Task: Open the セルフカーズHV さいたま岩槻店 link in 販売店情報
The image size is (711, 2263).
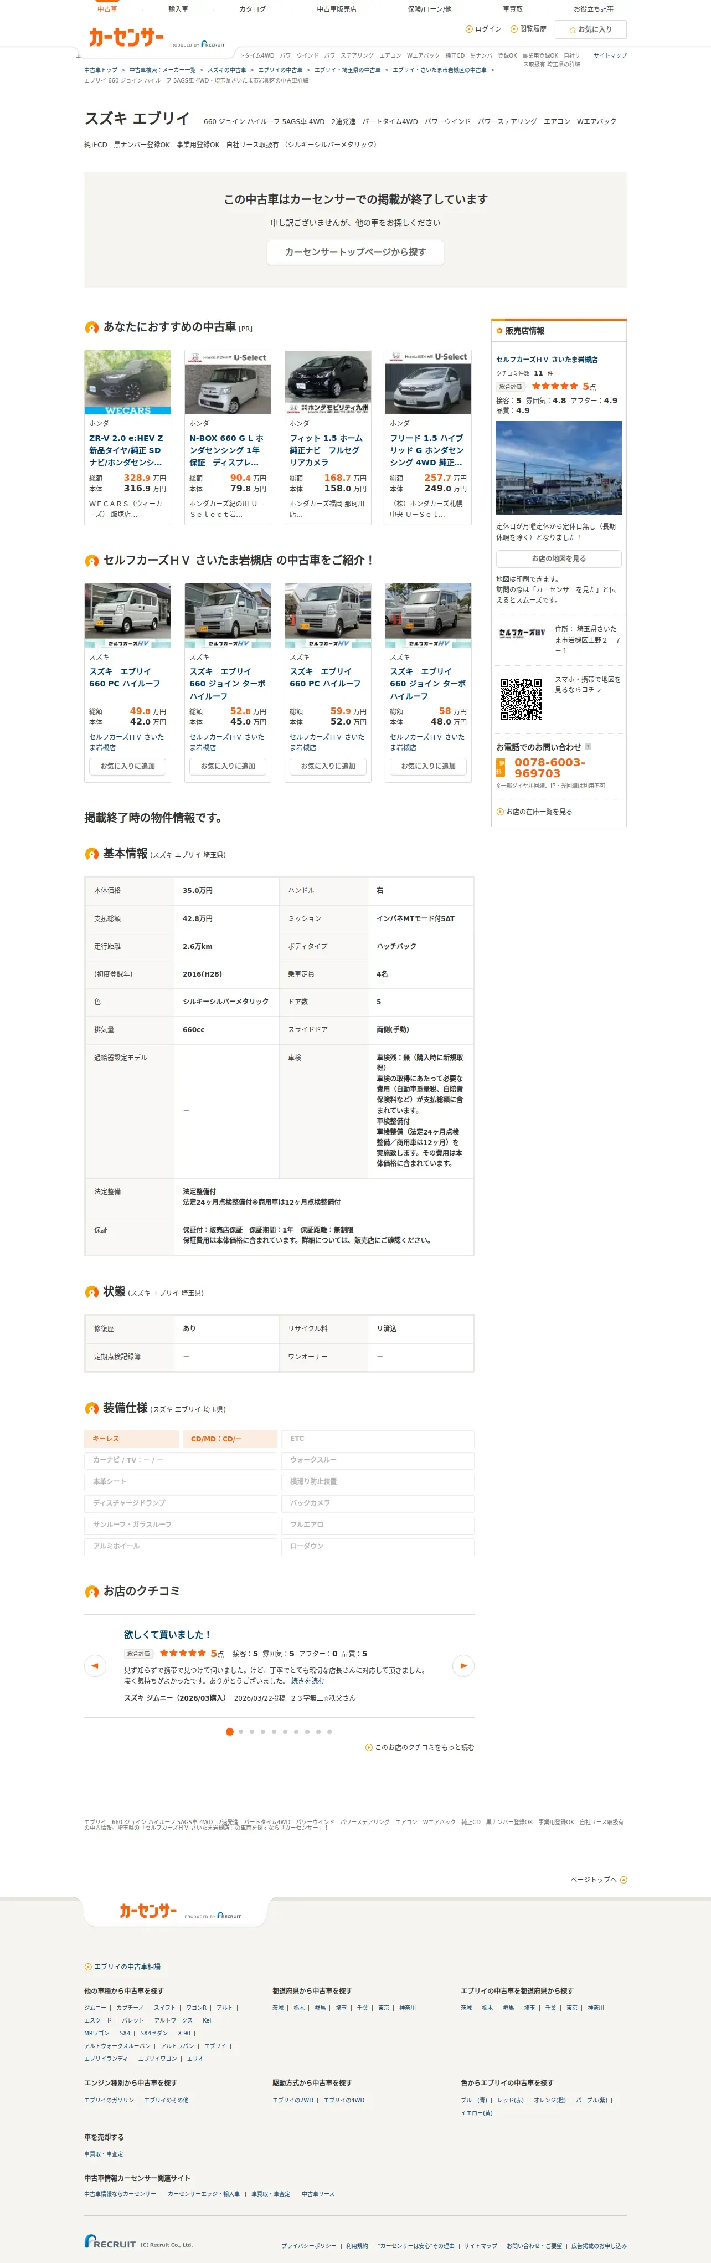Action: point(547,360)
